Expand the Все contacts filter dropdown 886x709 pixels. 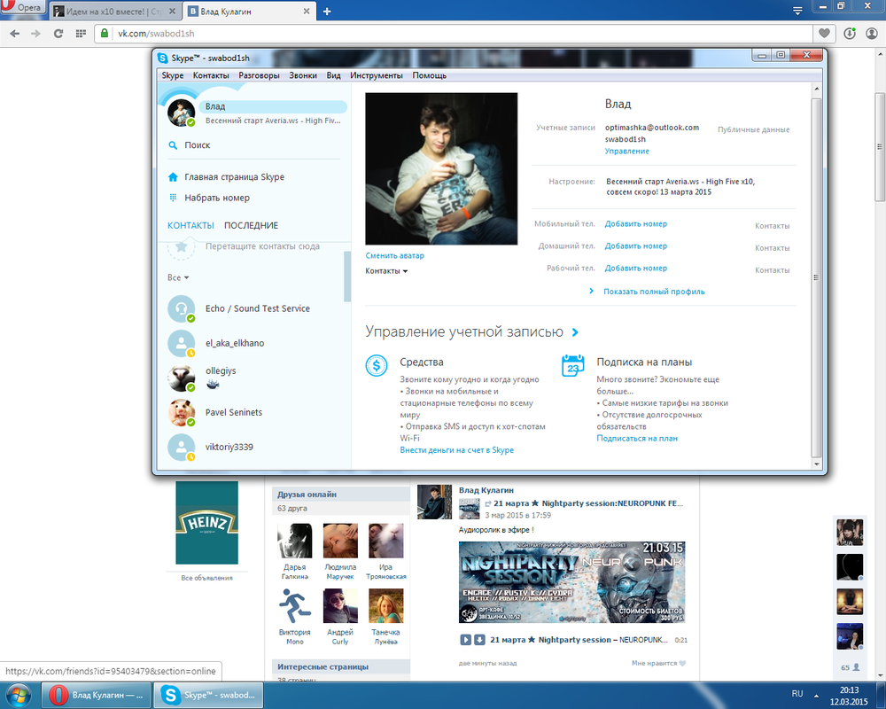pyautogui.click(x=178, y=277)
